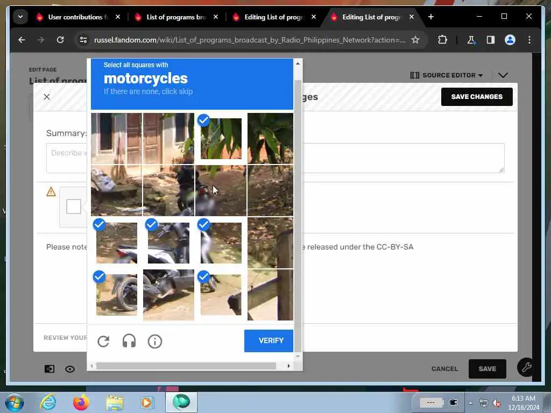This screenshot has height=413, width=551.
Task: Expand the chevron next to Source Editor
Action: [503, 75]
